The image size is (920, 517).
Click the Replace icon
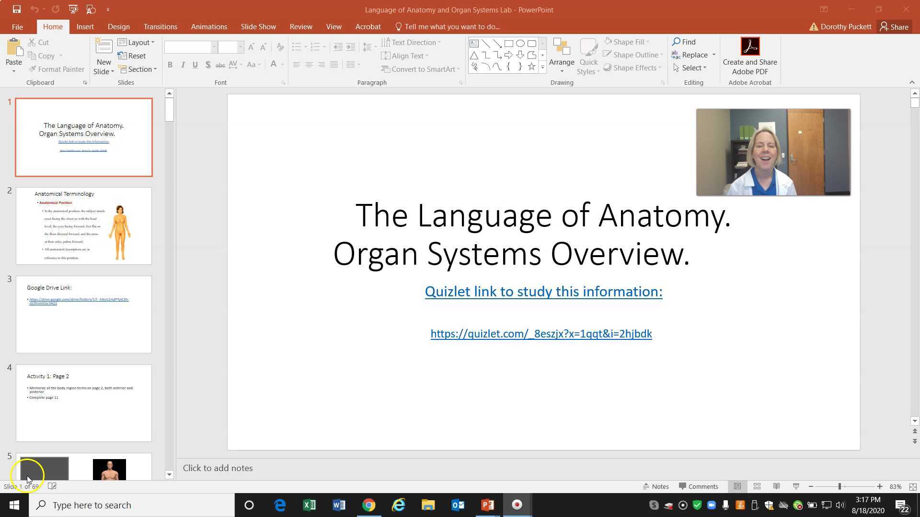point(676,55)
